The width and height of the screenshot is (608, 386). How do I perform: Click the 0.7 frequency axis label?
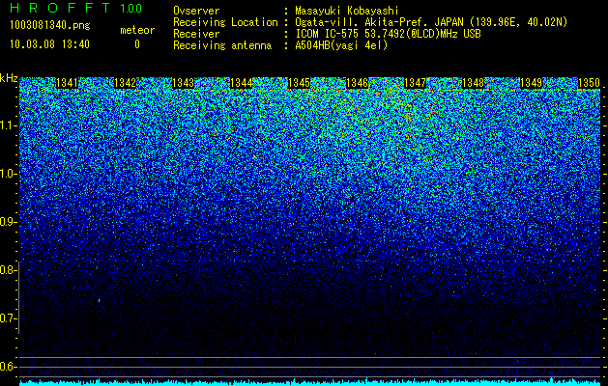tap(8, 318)
